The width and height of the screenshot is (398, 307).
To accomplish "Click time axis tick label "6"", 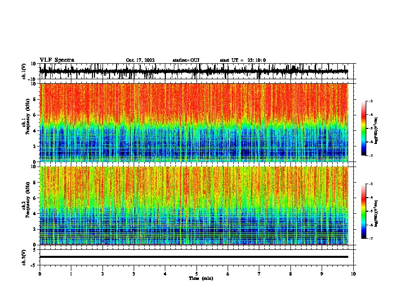I will tap(228, 274).
